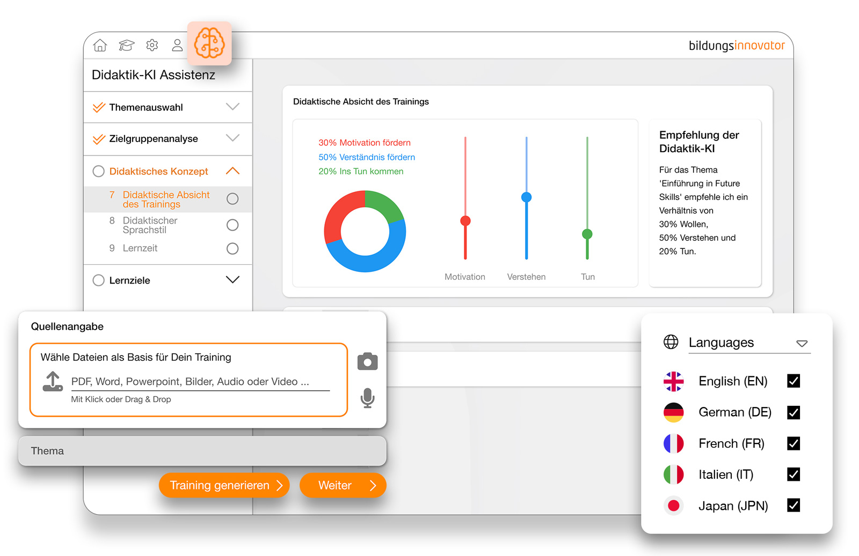The width and height of the screenshot is (859, 556).
Task: Activate the microphone icon for voice input
Action: 367,398
